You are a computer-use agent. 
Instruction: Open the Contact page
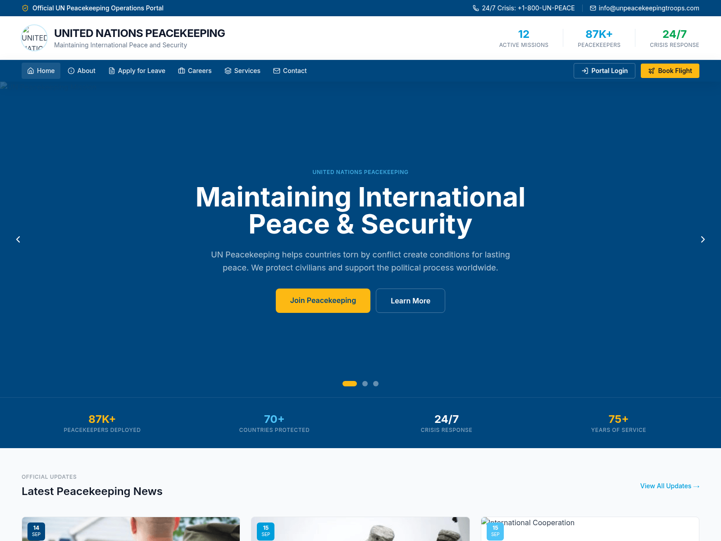[x=290, y=71]
